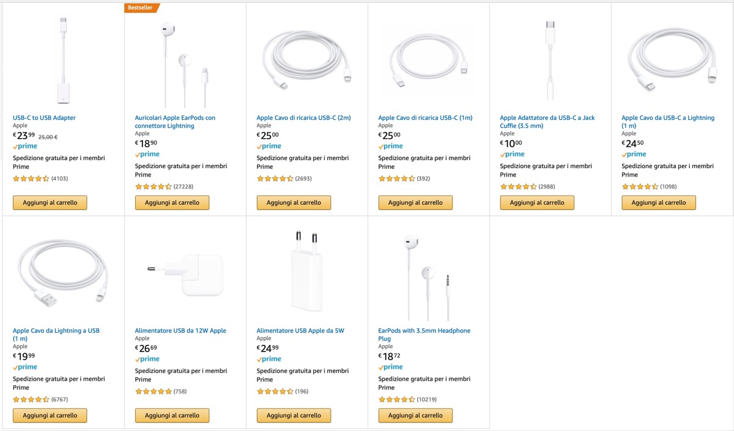
Task: Click Prime logo under Lightning to USB cable
Action: point(25,367)
